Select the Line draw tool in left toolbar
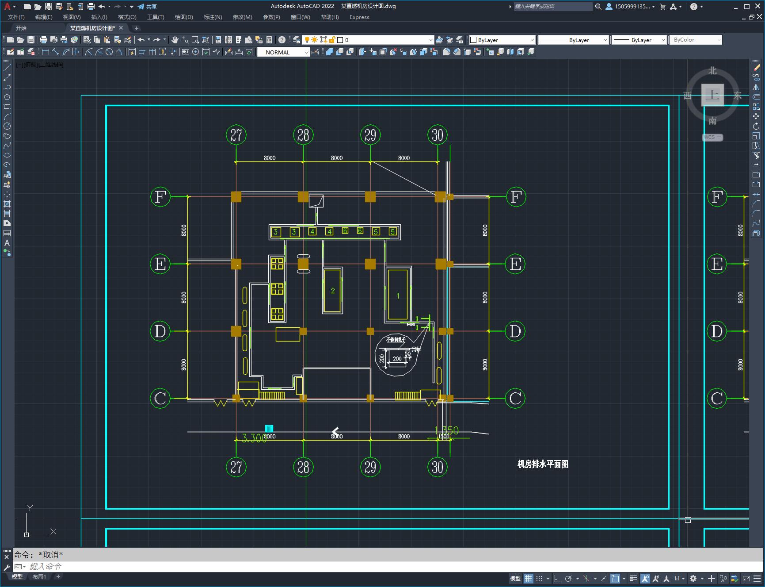The width and height of the screenshot is (765, 587). pyautogui.click(x=7, y=68)
